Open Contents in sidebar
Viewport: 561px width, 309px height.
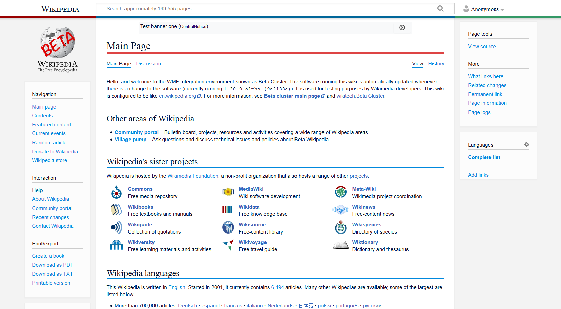(x=43, y=116)
